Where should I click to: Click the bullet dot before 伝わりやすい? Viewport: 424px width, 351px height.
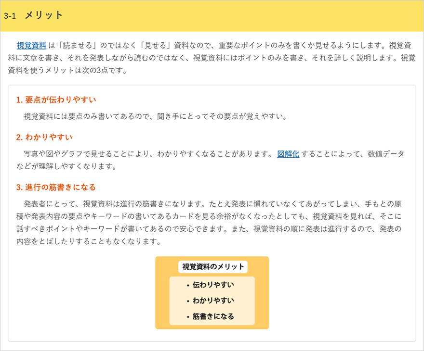point(187,285)
